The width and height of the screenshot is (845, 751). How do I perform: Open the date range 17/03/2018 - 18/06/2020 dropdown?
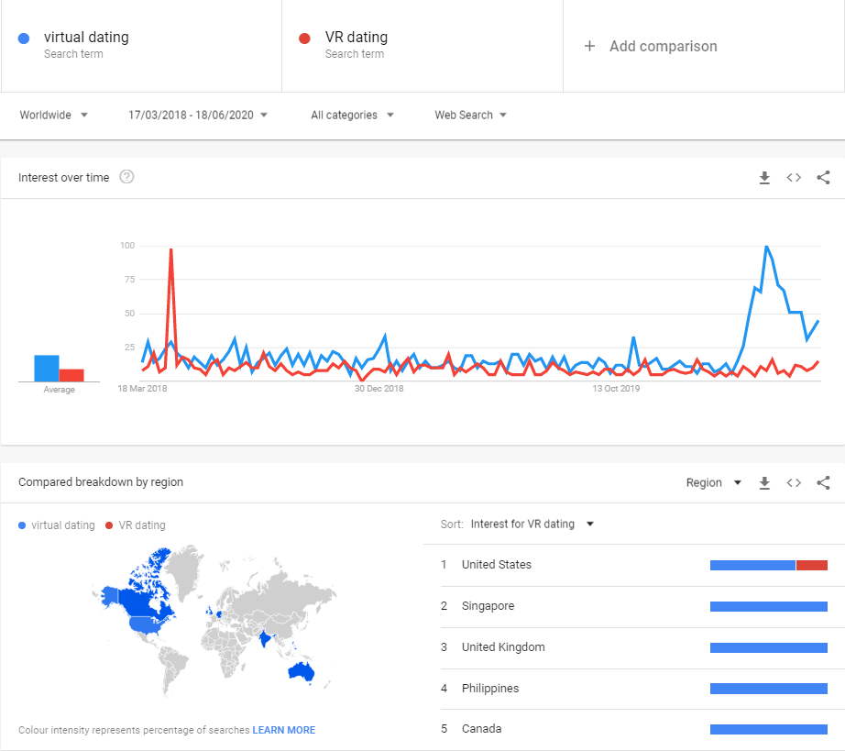pyautogui.click(x=198, y=115)
